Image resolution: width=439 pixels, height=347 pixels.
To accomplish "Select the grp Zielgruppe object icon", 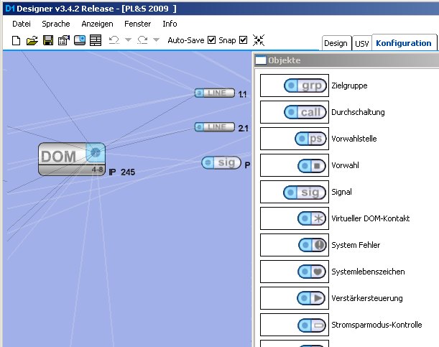I will (305, 85).
